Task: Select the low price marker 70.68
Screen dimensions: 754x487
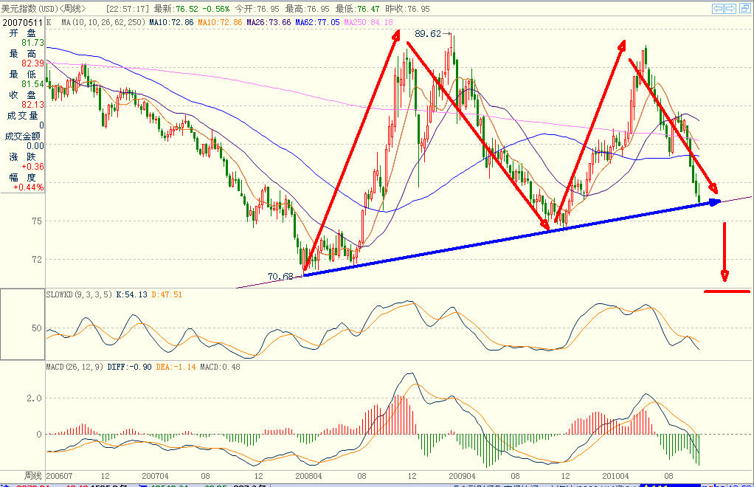Action: tap(280, 277)
